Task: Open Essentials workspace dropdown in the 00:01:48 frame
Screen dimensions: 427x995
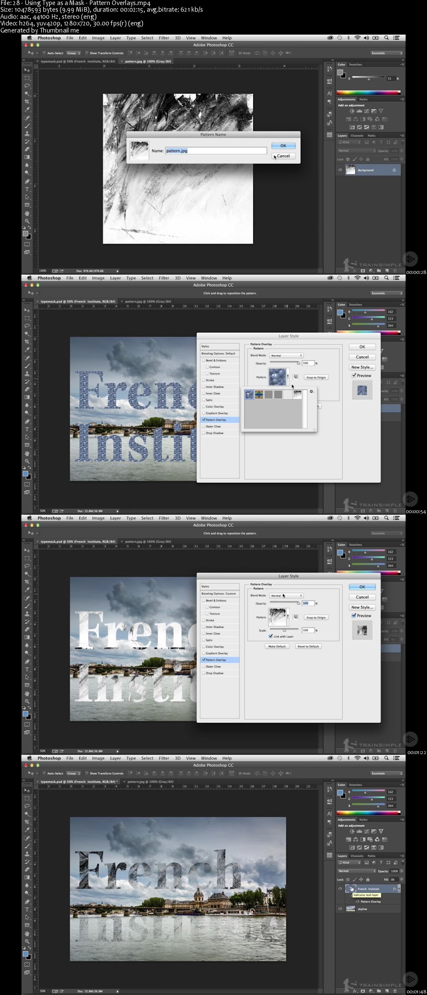Action: coord(387,773)
